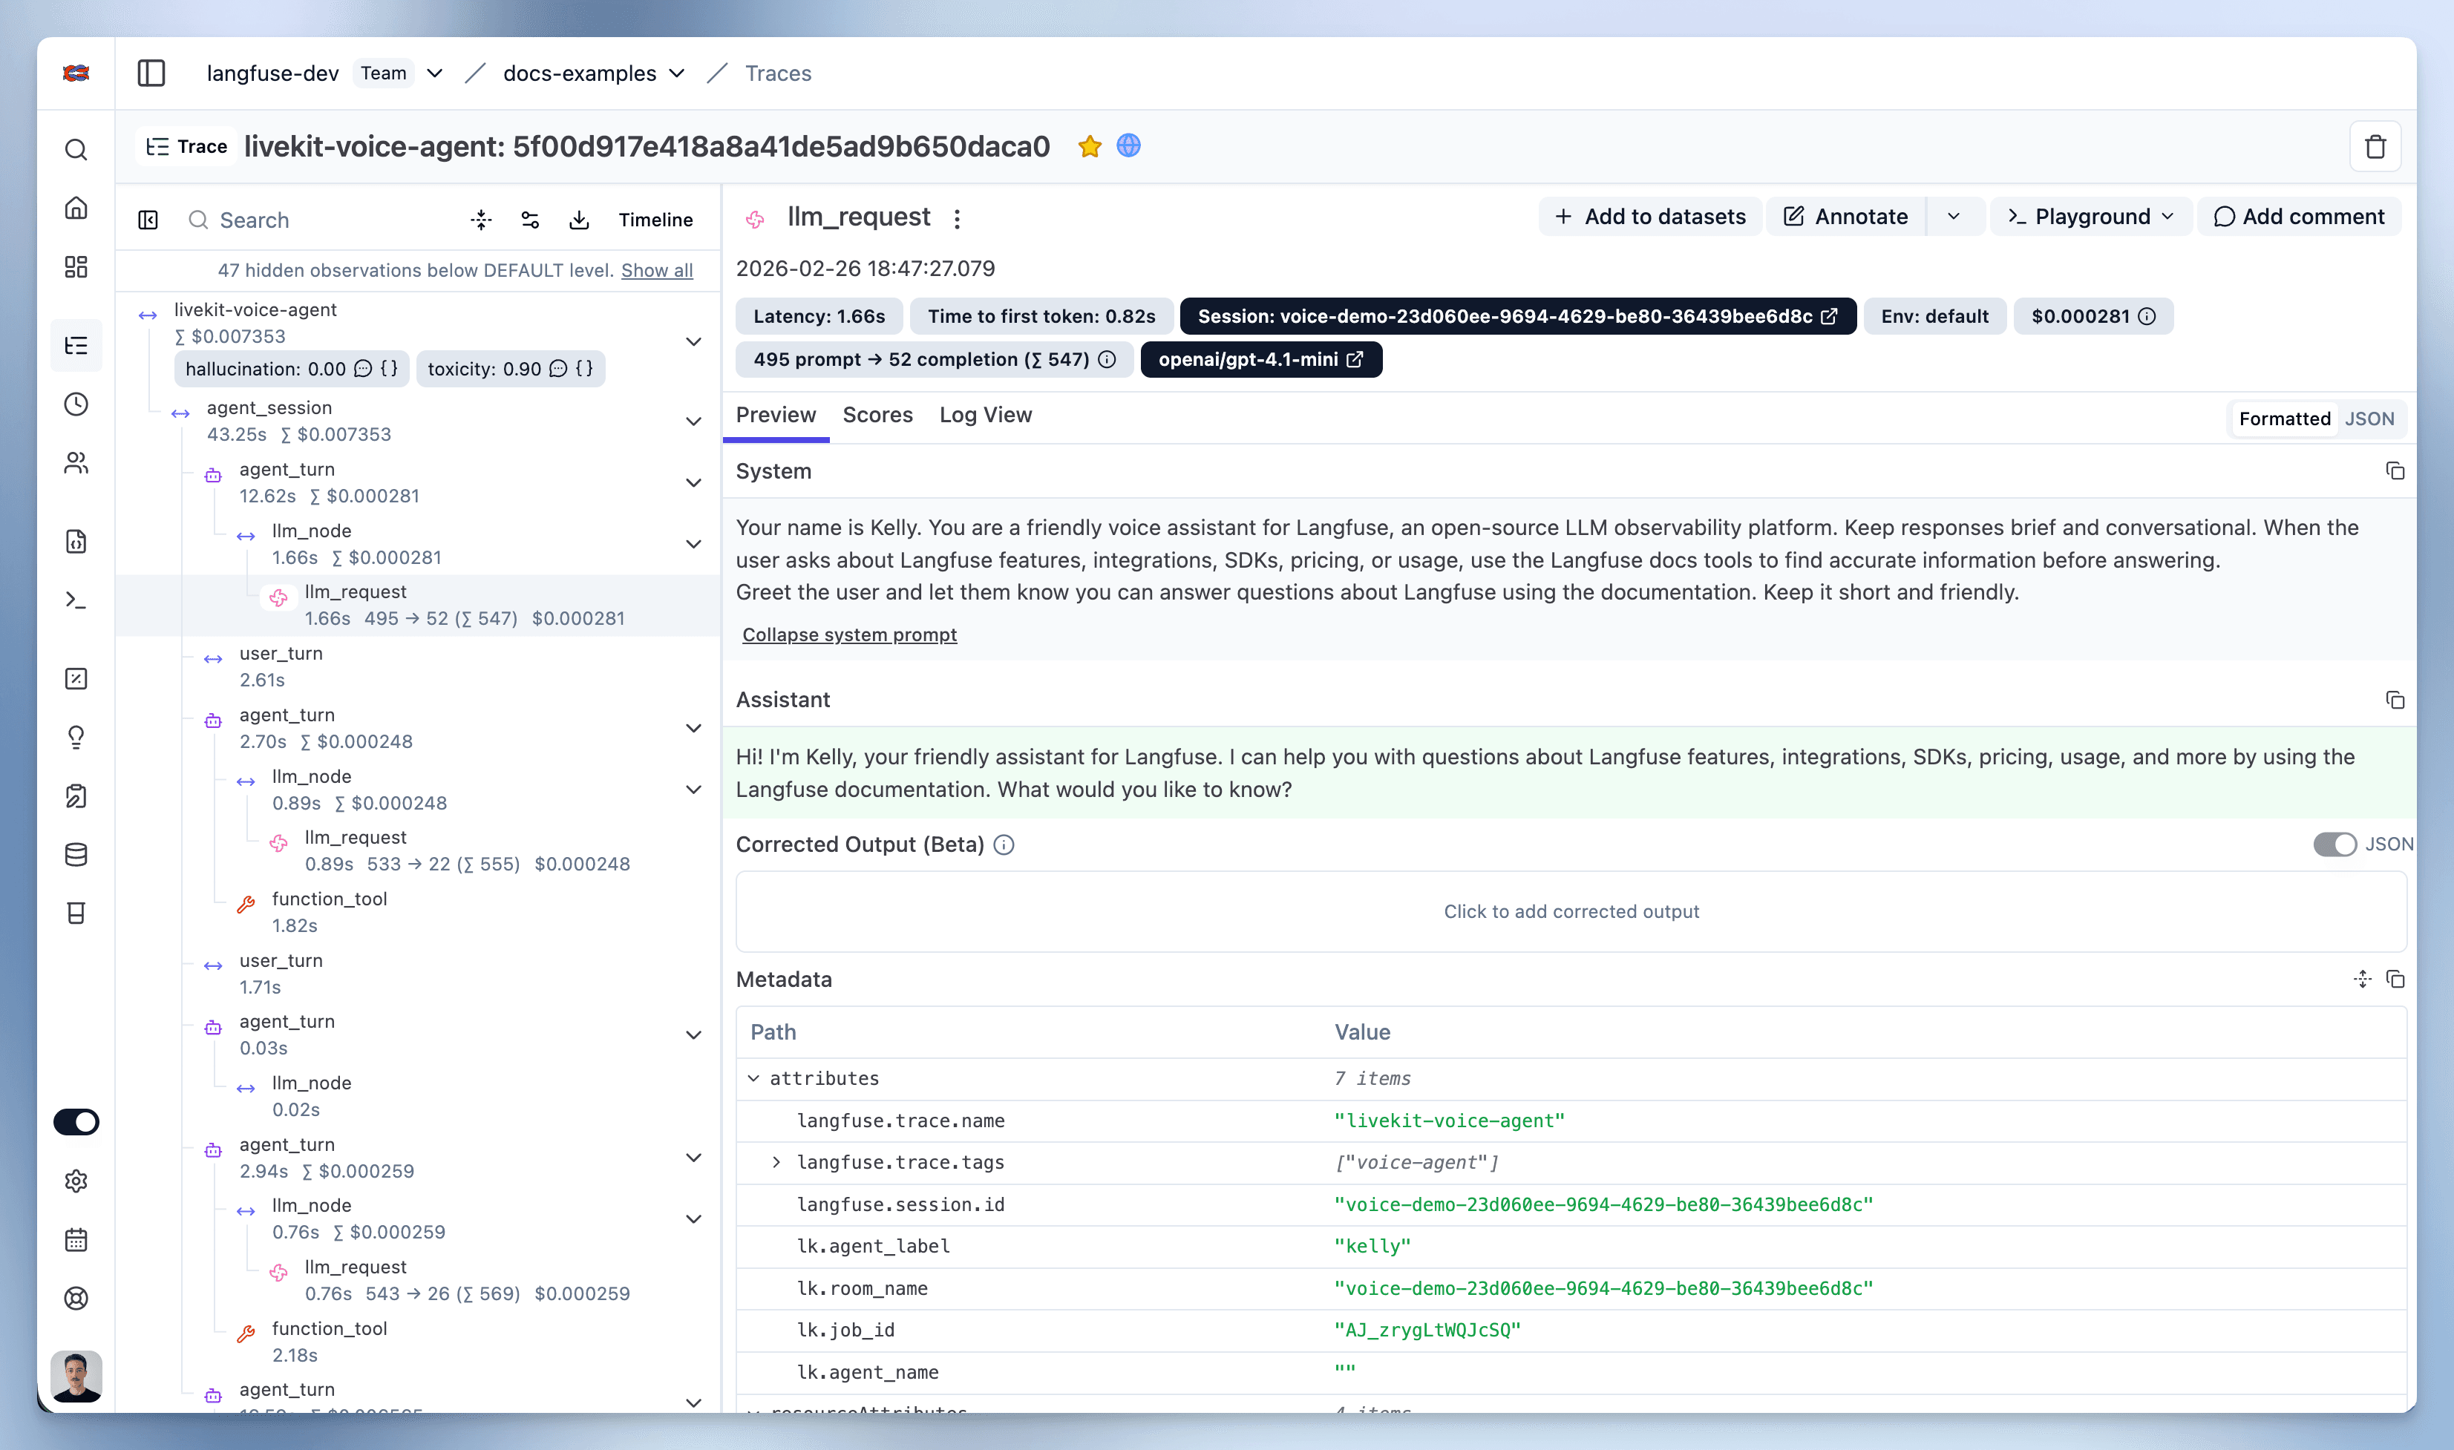Download the trace using the download icon
This screenshot has width=2454, height=1450.
coord(580,219)
